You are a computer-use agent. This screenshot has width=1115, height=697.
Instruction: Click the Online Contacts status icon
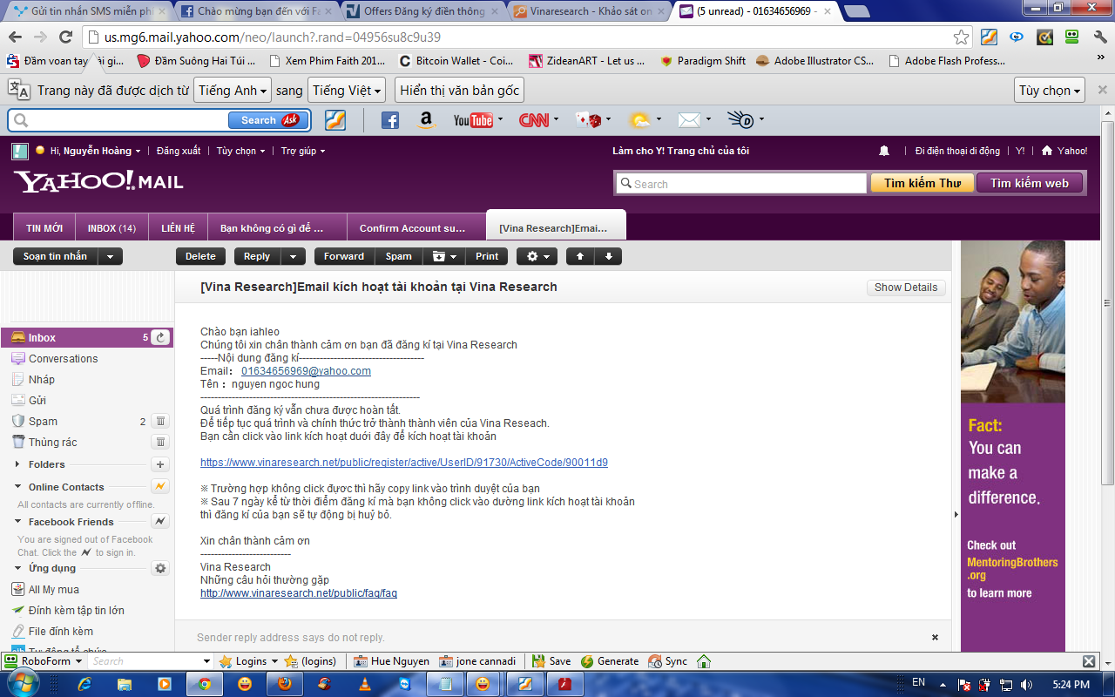tap(160, 486)
